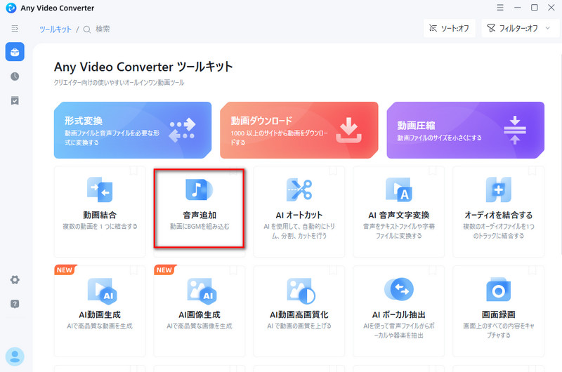The width and height of the screenshot is (562, 372).
Task: Open the title bar menu icon
Action: coord(500,8)
